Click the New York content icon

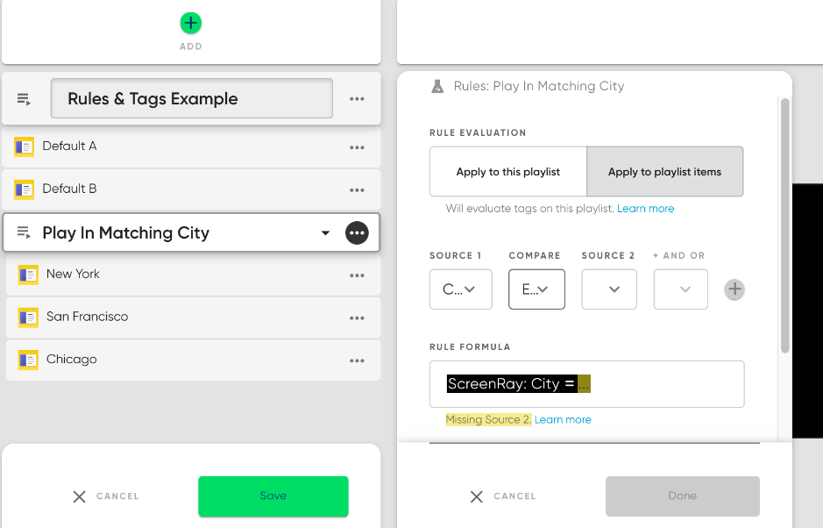[x=28, y=275]
